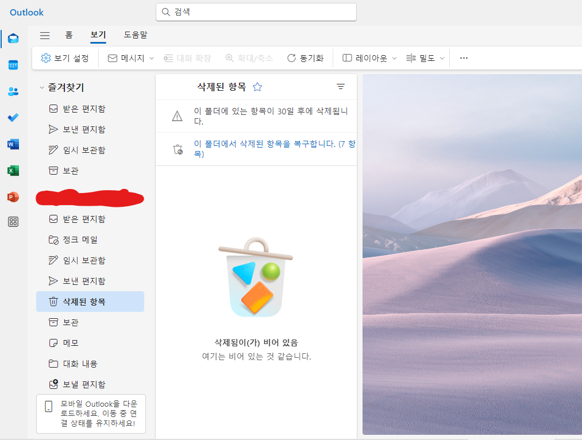Open the People contacts icon

click(x=13, y=91)
